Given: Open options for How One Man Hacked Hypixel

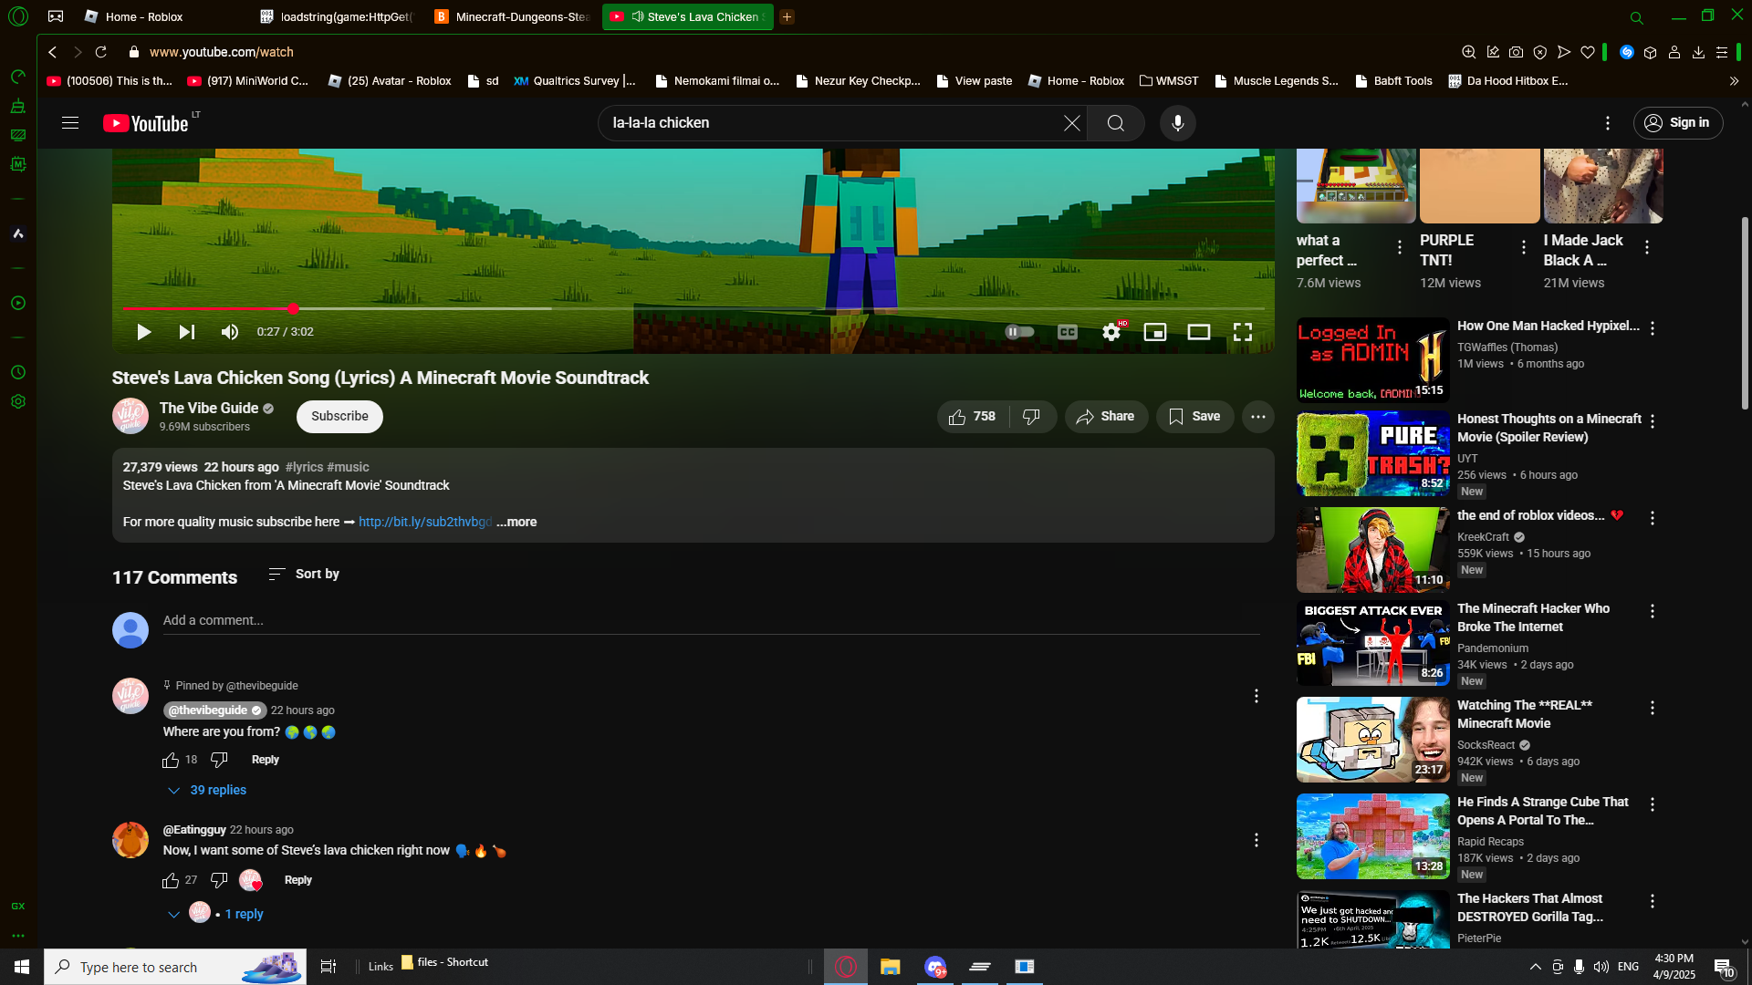Looking at the screenshot, I should tap(1653, 328).
